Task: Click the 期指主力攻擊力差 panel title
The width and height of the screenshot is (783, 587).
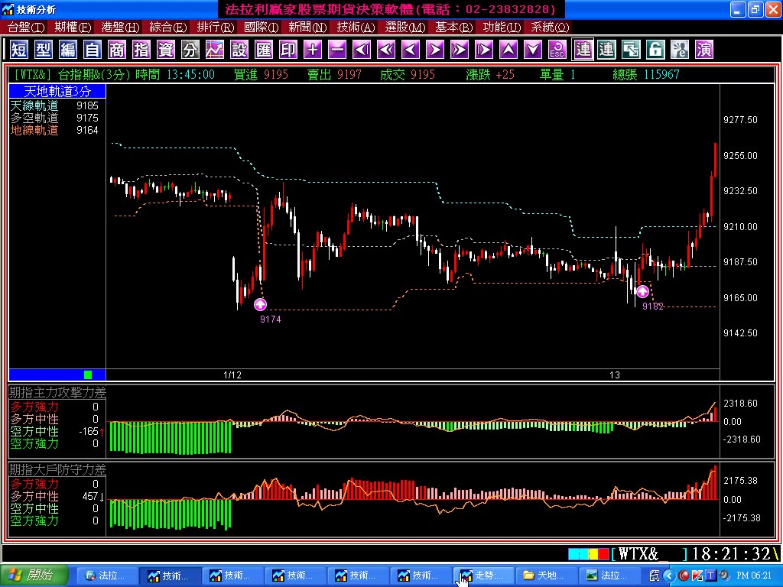Action: click(x=58, y=393)
